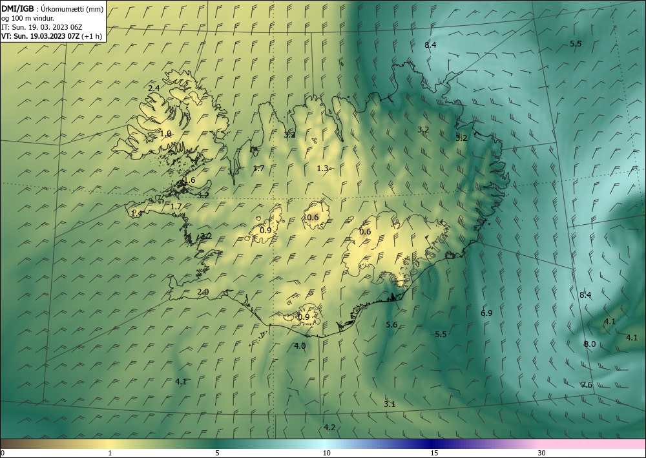
Task: Click the 4.2 value above the color scale
Action: [329, 428]
